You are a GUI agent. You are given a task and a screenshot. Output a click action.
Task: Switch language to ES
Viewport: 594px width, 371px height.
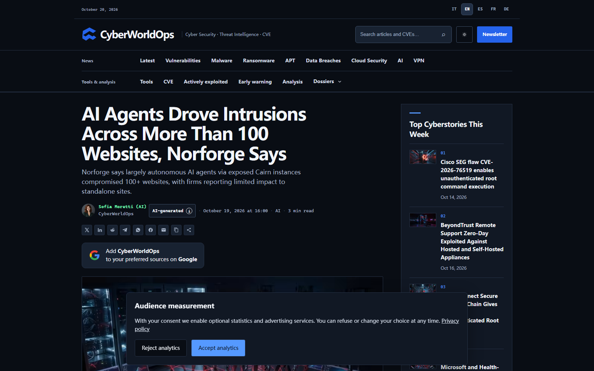click(480, 9)
